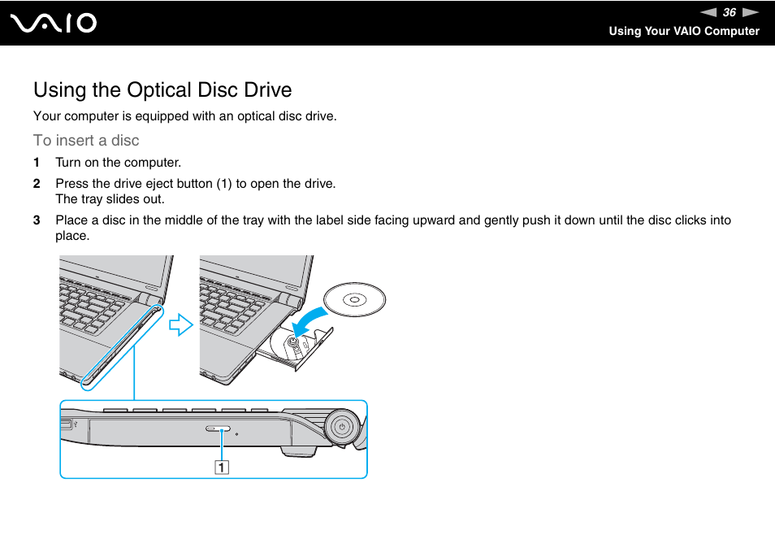Click sentence Your computer is equipped with an optical disc drive
The width and height of the screenshot is (775, 548).
click(x=185, y=116)
